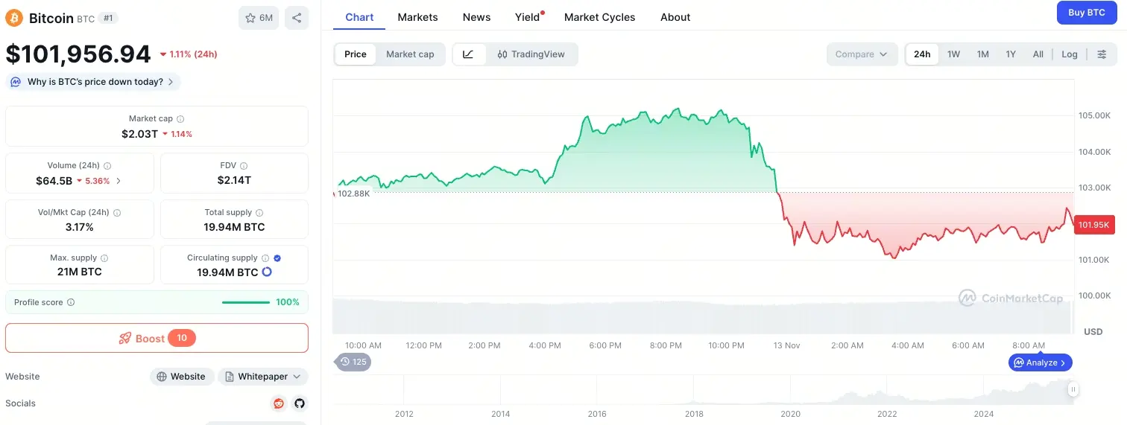Open the GitHub social icon

coord(300,403)
